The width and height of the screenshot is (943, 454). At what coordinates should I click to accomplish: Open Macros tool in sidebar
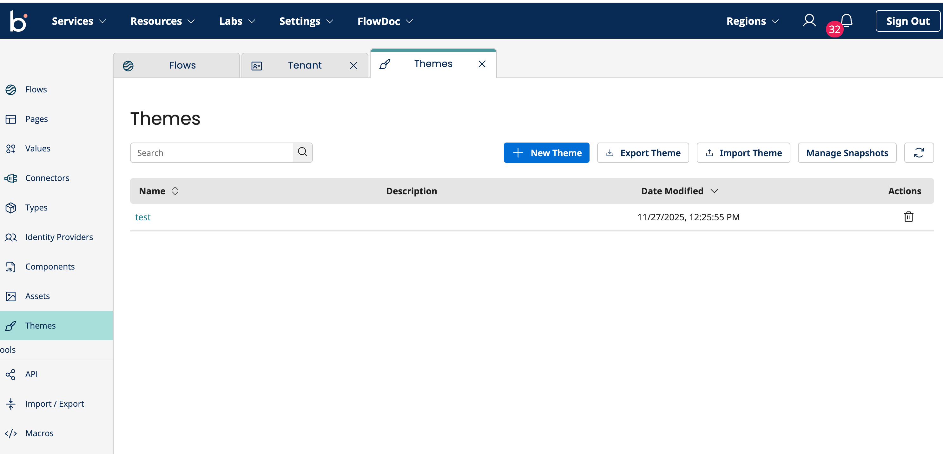tap(39, 433)
